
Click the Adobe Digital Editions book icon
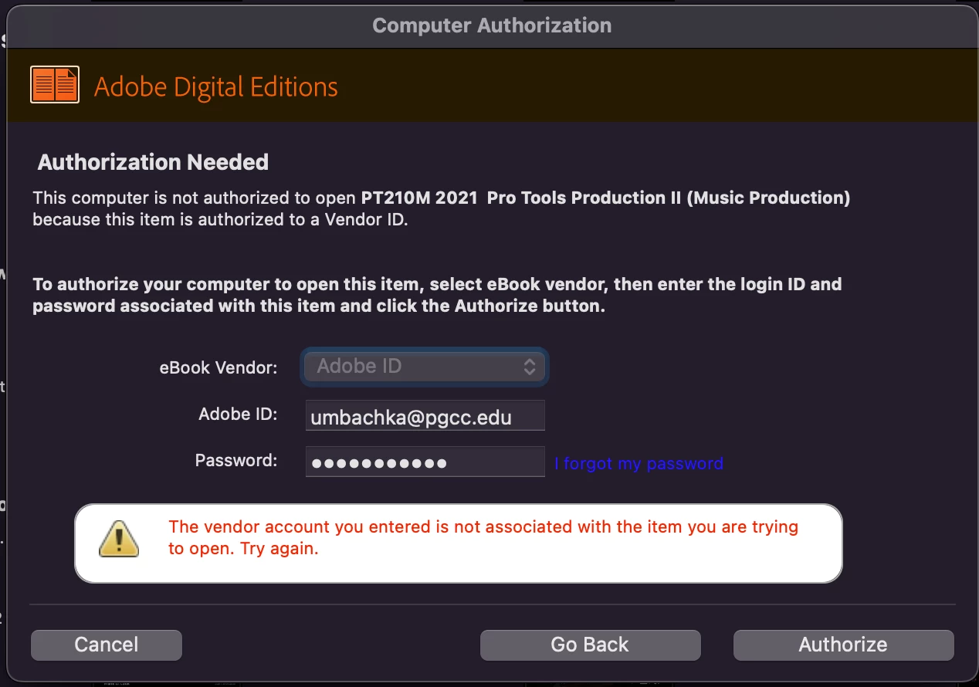tap(55, 85)
